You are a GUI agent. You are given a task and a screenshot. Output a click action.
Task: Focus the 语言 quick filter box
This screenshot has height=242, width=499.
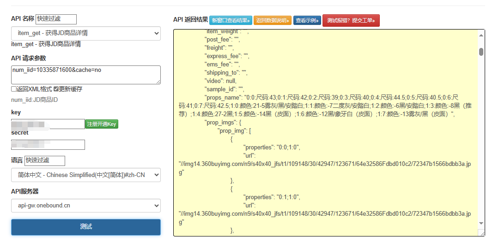tap(44, 161)
